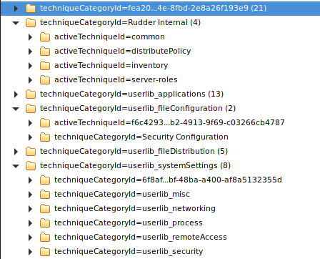The image size is (320, 259).
Task: Click folder icon beside userlib_security
Action: click(45, 252)
